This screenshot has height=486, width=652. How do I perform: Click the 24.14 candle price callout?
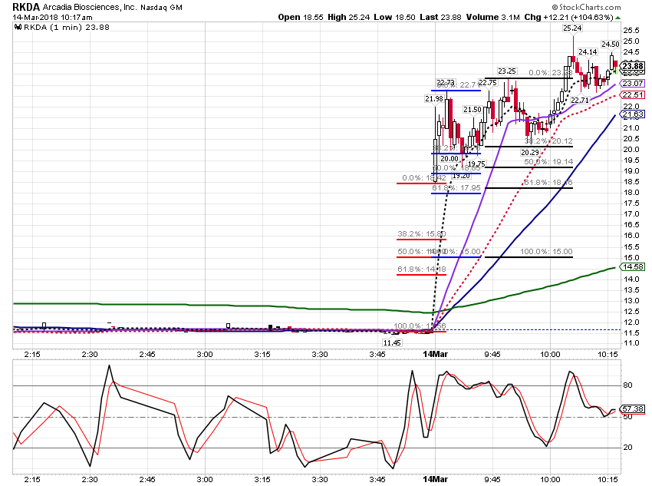tap(588, 52)
